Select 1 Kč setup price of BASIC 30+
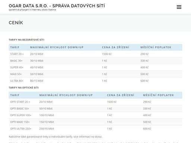Viewport: 191px width, 143px height. point(104,61)
